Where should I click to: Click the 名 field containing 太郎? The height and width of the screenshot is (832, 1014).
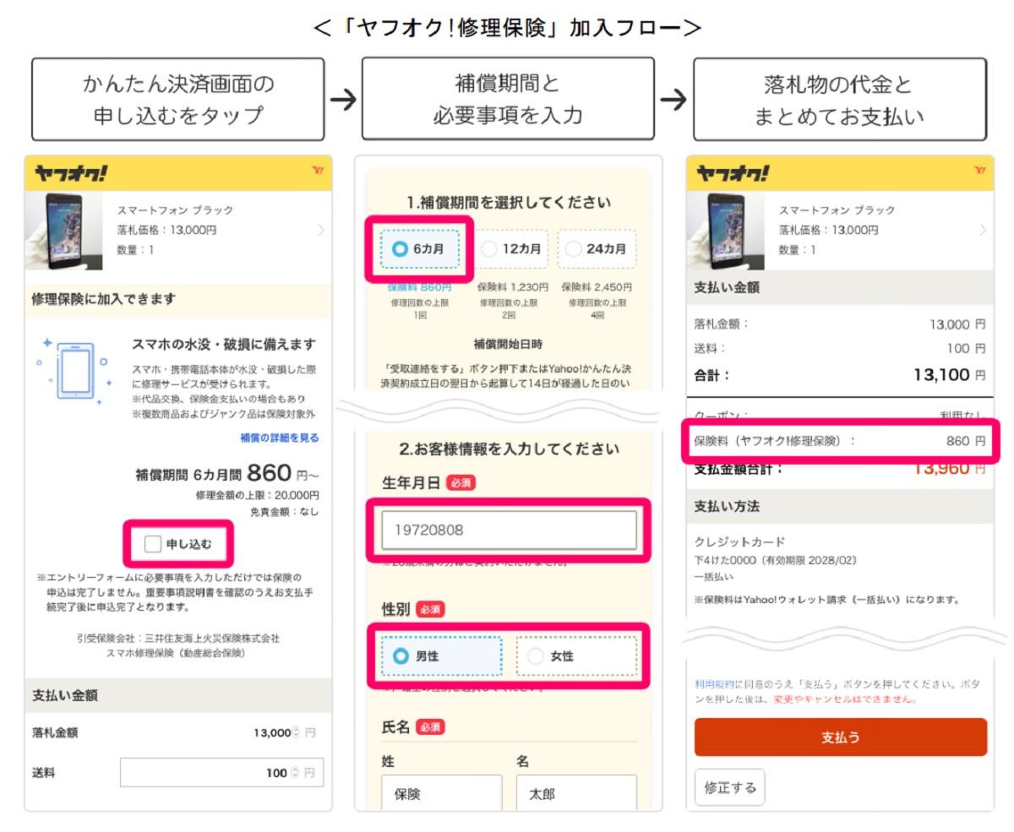[576, 794]
